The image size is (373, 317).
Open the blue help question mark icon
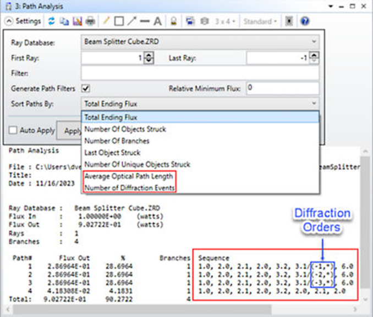[x=305, y=21]
